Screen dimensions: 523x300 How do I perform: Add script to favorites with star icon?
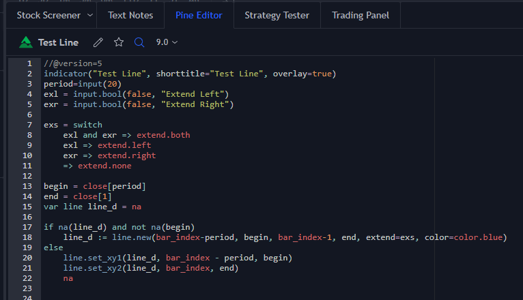tap(119, 42)
